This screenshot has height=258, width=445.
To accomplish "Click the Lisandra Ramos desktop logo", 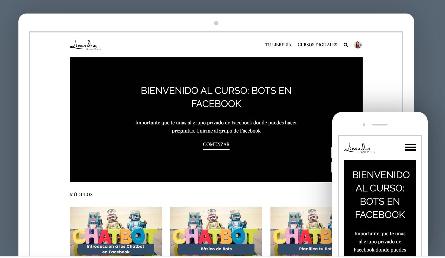I will tap(85, 44).
